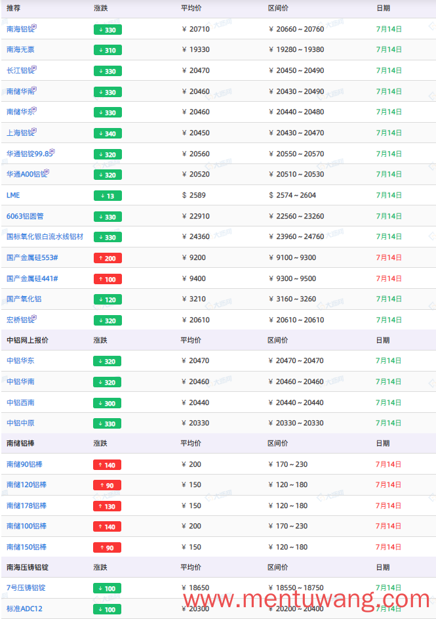The height and width of the screenshot is (619, 436).
Task: Click the green ↓310 badge for 南海无票
Action: pos(108,50)
